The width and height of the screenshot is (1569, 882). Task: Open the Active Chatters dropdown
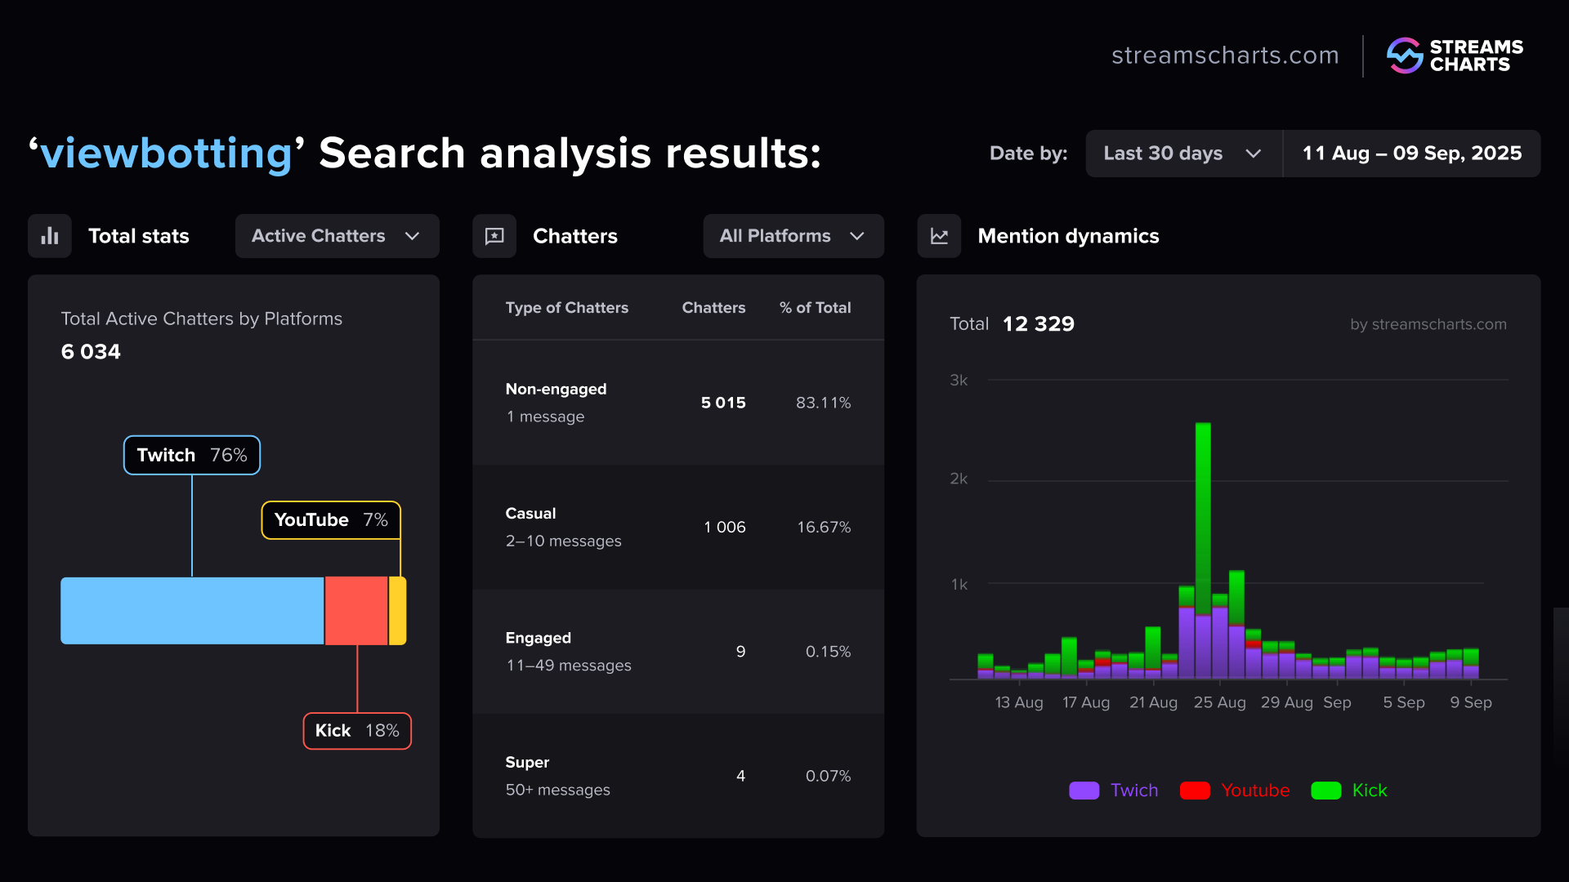[x=337, y=236]
